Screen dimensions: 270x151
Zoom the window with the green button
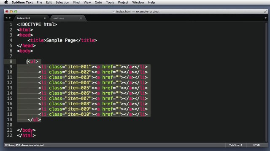click(16, 11)
